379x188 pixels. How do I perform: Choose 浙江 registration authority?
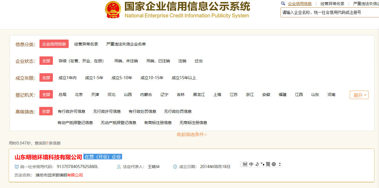250,95
